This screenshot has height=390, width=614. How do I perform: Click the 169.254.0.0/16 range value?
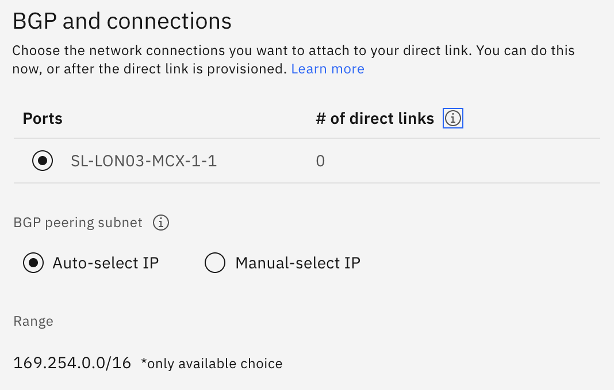pyautogui.click(x=72, y=363)
